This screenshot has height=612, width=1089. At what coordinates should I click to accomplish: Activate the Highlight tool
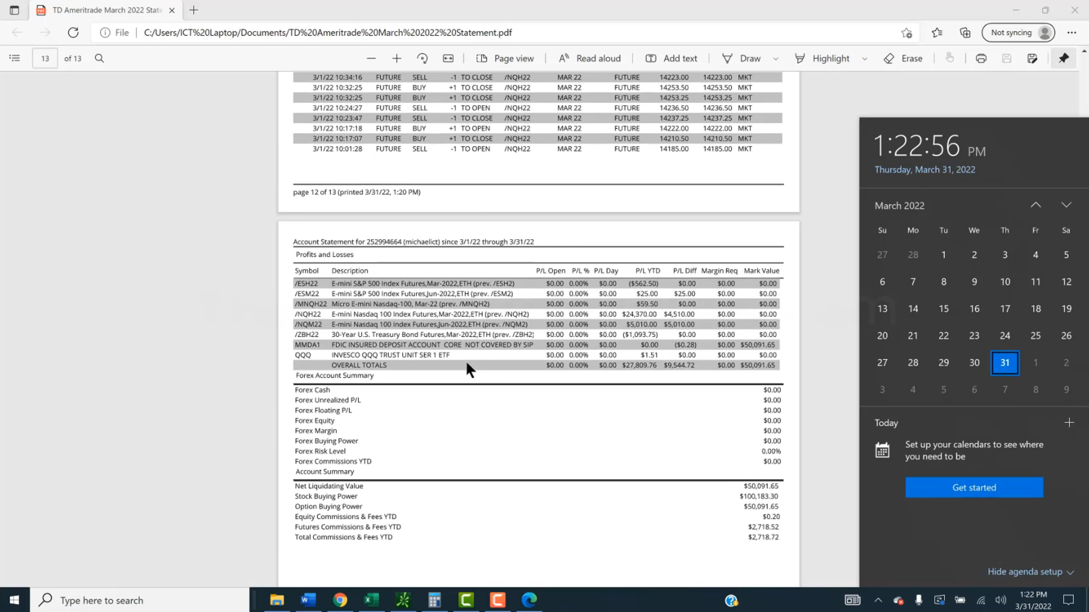pyautogui.click(x=822, y=58)
